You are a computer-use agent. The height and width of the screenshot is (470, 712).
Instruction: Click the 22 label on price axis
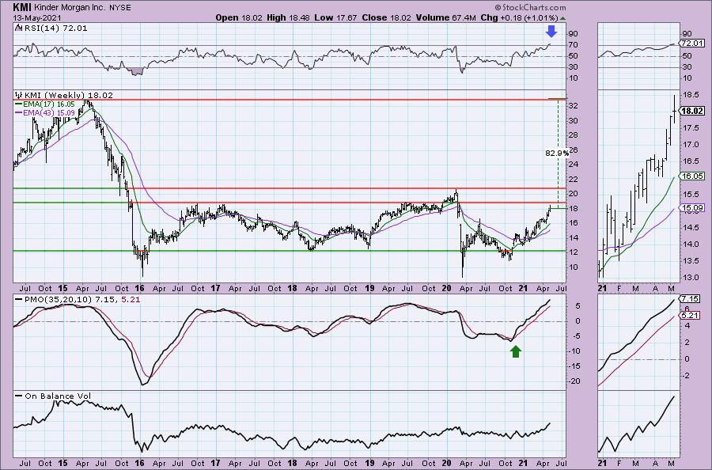pos(574,180)
